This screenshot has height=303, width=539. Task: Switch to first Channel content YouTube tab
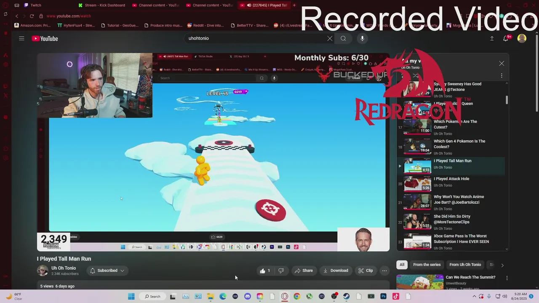pyautogui.click(x=155, y=5)
